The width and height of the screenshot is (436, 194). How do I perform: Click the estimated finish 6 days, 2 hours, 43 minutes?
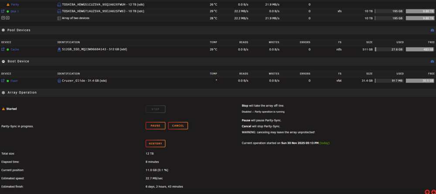[x=164, y=187]
